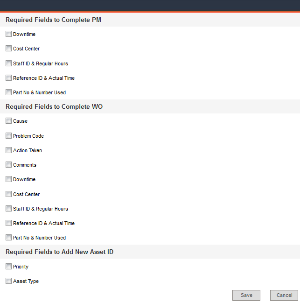Enable the Comments required field
The height and width of the screenshot is (303, 300).
8,165
